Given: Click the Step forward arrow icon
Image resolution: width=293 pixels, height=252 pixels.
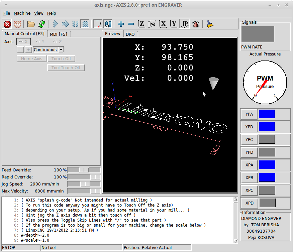Looking at the screenshot, I should (66, 24).
